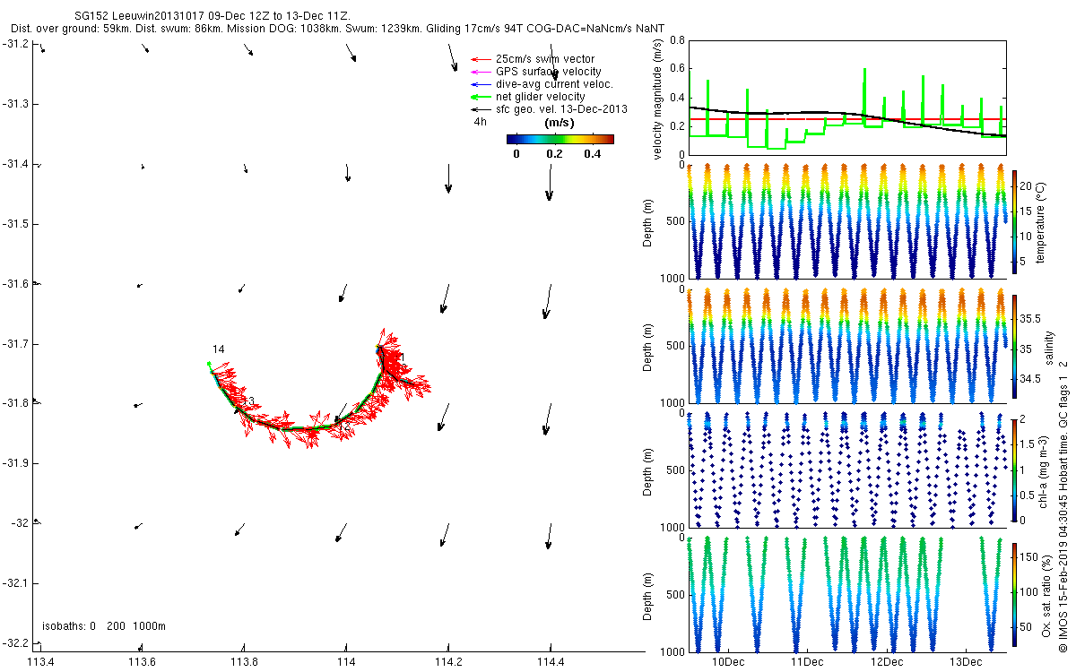Viewport: 1076px width, 672px height.
Task: Click the 'Dist. over ground: 59km' subtitle line
Action: point(337,30)
